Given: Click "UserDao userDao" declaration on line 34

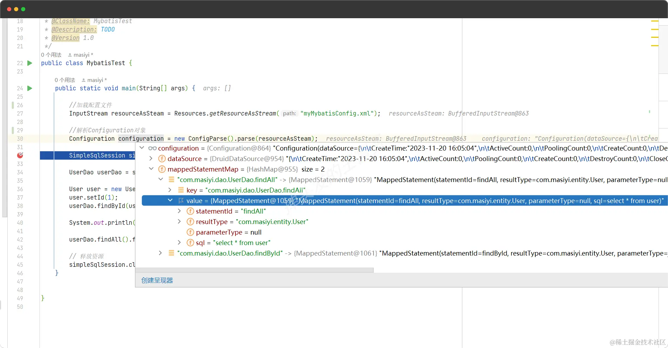Looking at the screenshot, I should (95, 172).
